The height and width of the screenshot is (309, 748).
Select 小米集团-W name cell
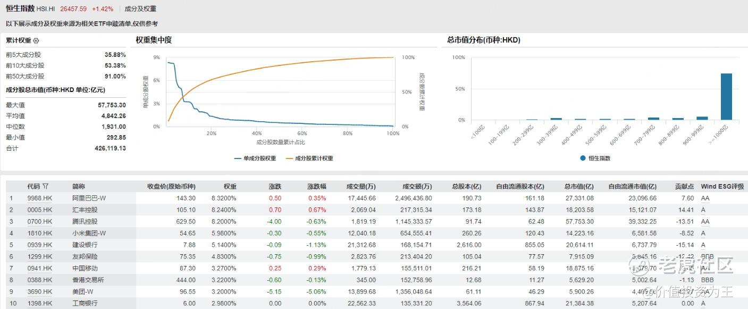click(x=89, y=233)
